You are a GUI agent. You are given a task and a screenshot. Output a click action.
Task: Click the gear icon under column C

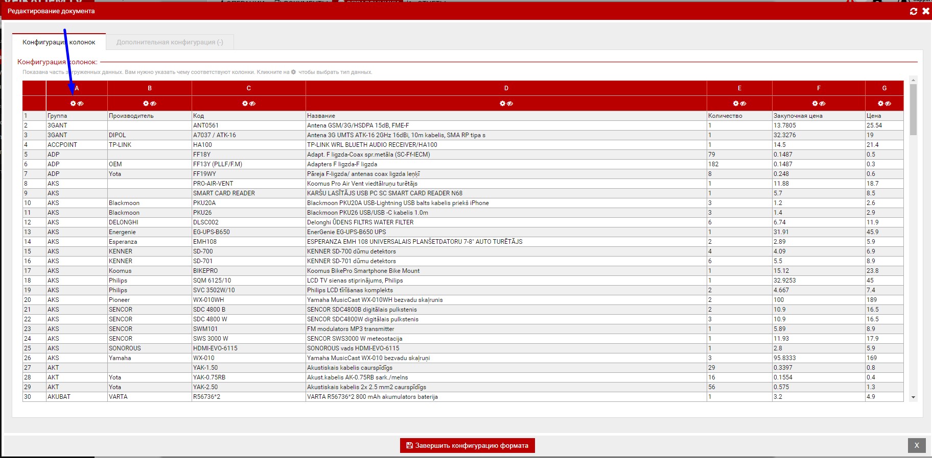[x=245, y=104]
